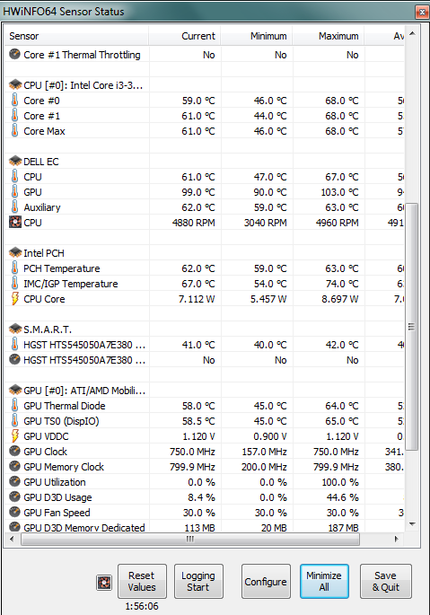
Task: Click the 41.0 °C HGST drive temperature value
Action: click(198, 345)
